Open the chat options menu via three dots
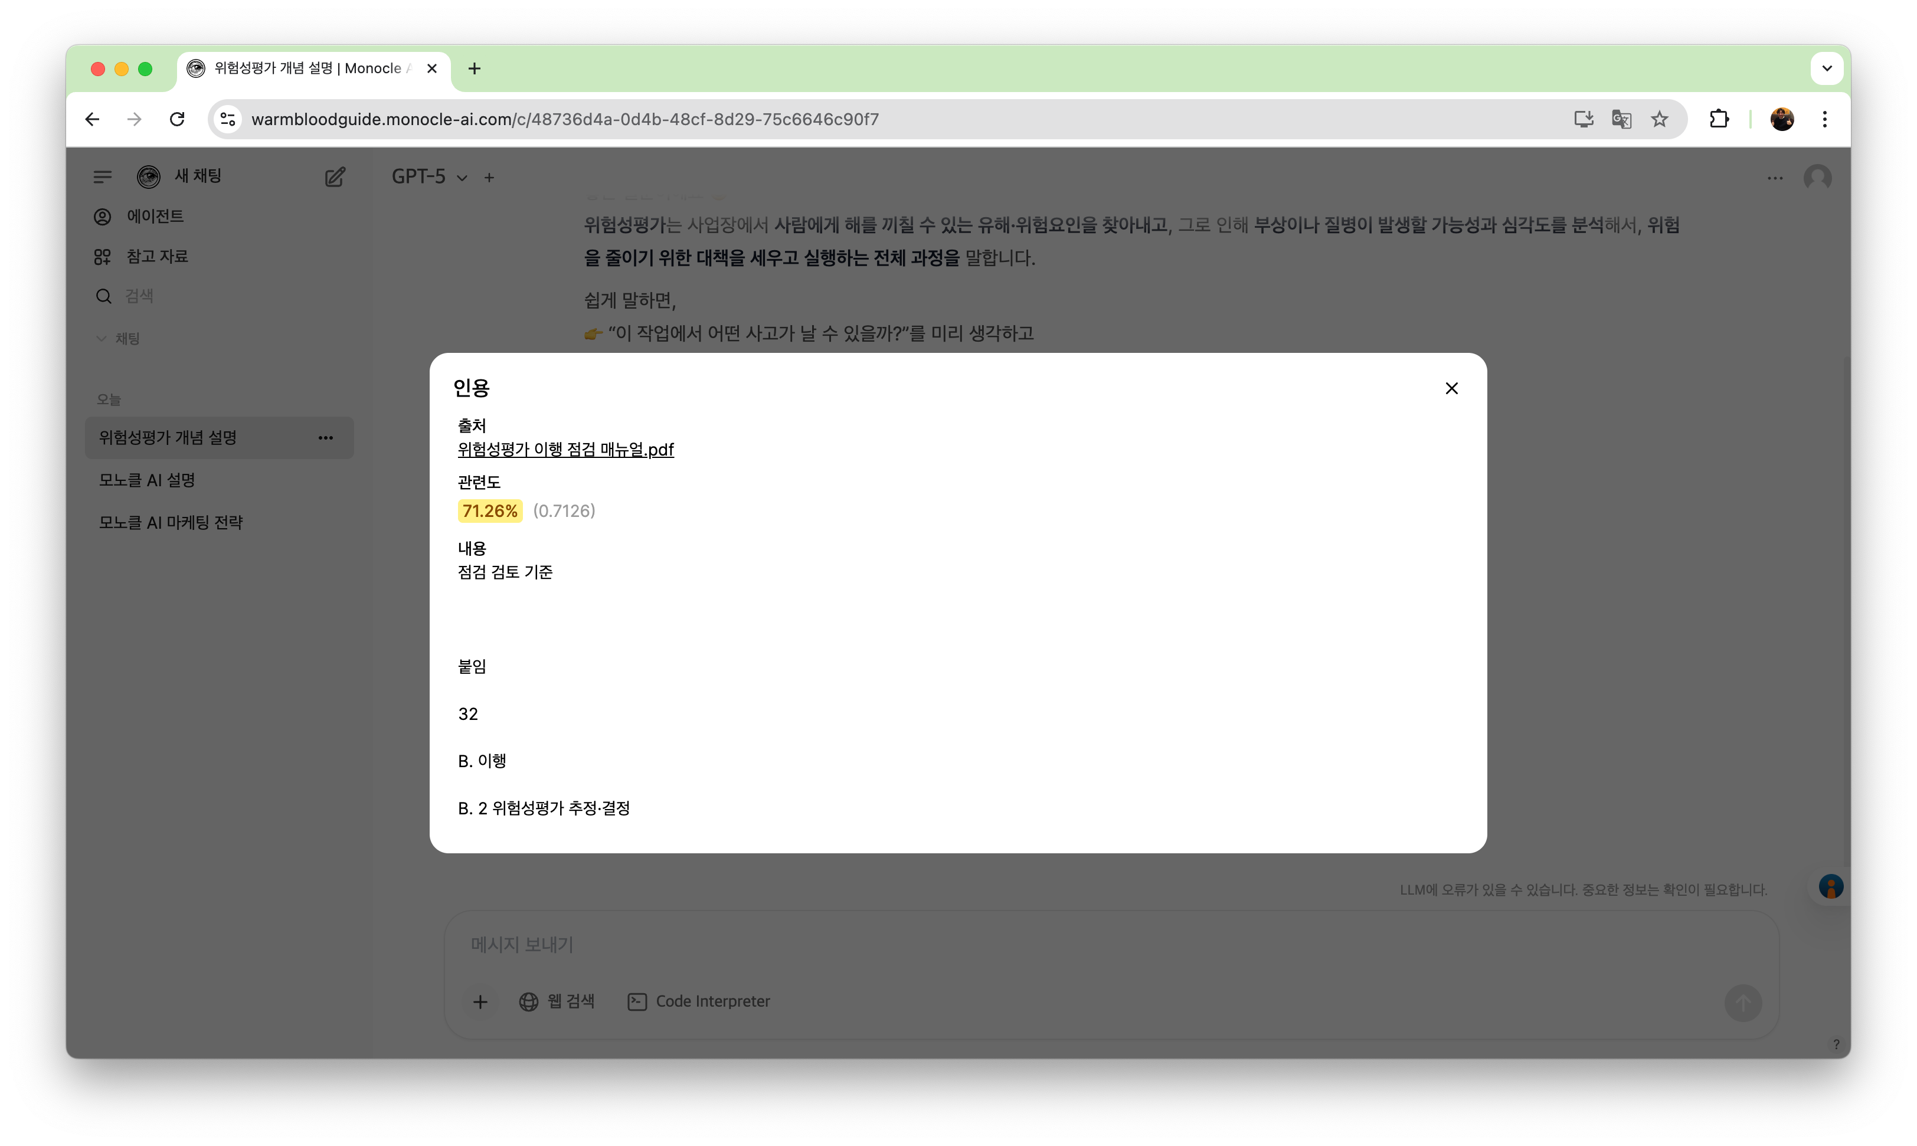Viewport: 1917px width, 1146px height. [1775, 177]
